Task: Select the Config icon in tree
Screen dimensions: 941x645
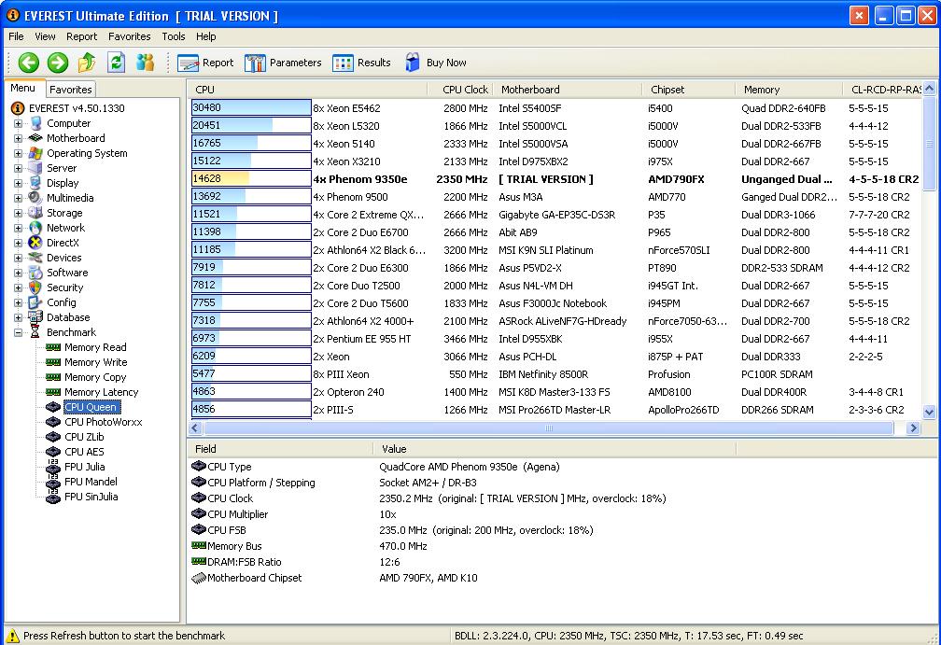Action: (35, 302)
